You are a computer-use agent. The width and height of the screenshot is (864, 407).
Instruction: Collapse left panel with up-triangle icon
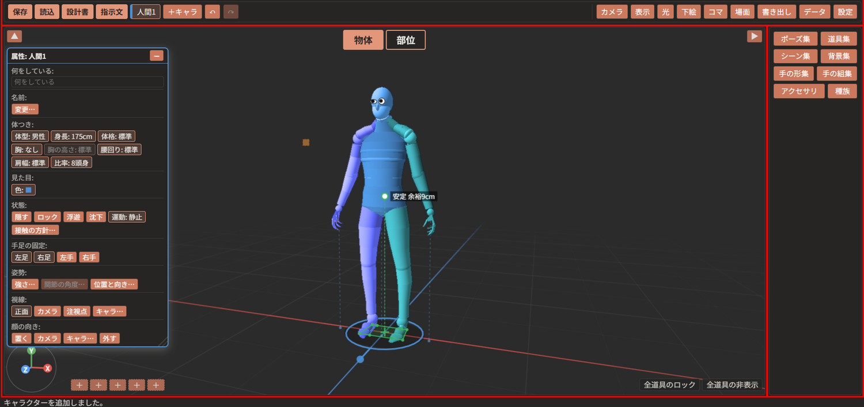click(x=14, y=36)
